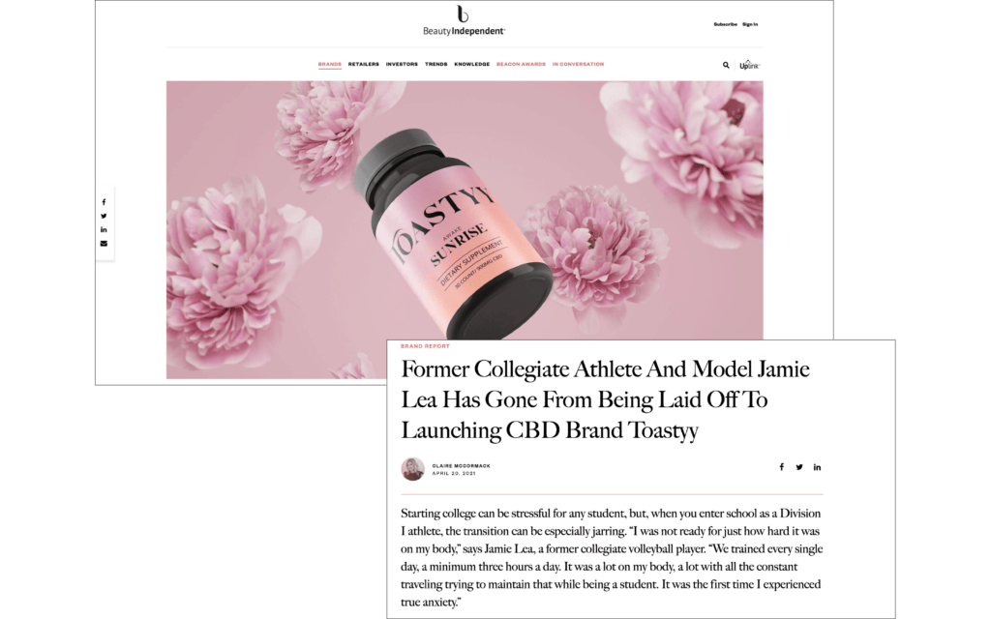Share via sidebar LinkedIn icon
Image resolution: width=991 pixels, height=619 pixels.
click(104, 230)
